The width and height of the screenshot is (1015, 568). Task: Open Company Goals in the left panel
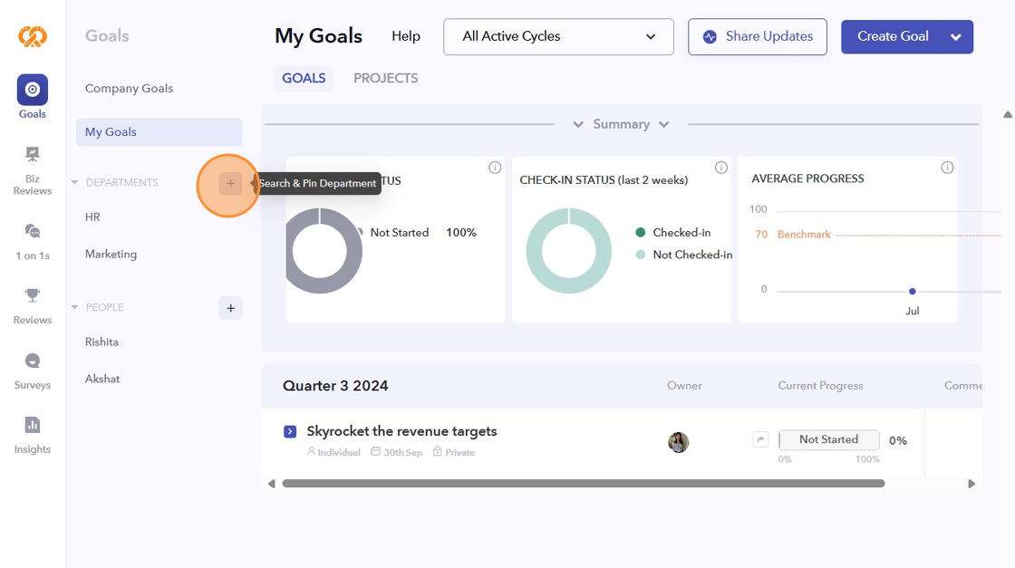pos(129,89)
